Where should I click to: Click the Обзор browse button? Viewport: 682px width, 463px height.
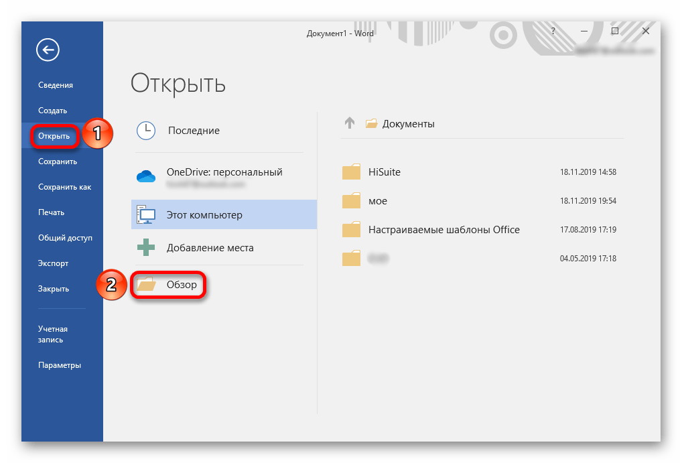[182, 285]
